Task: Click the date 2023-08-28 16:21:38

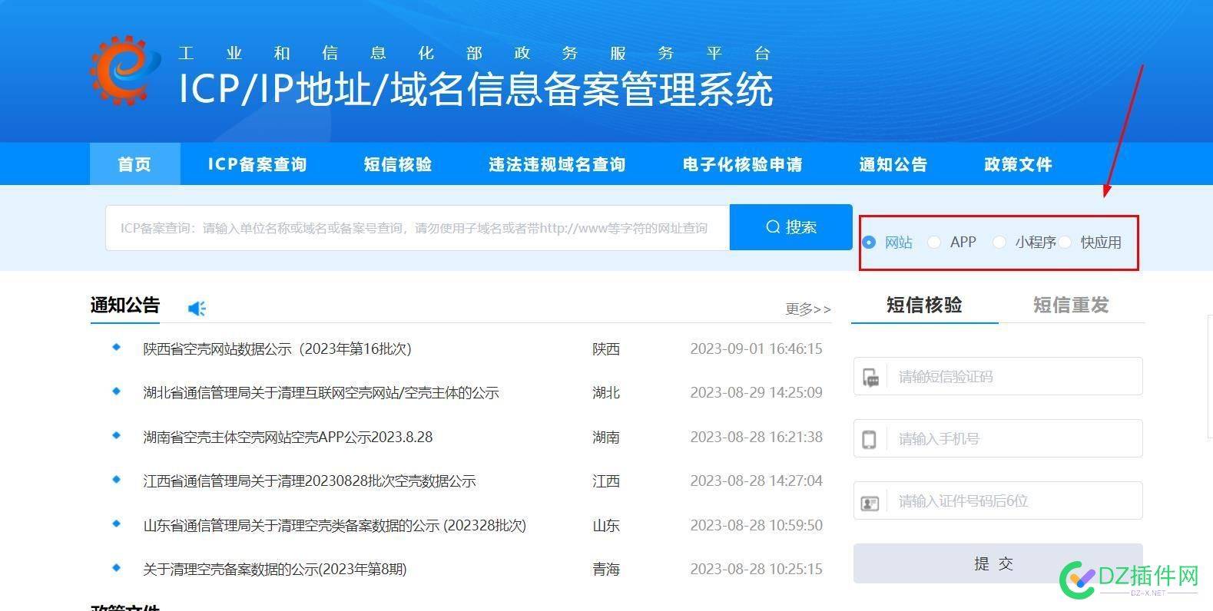Action: 756,437
